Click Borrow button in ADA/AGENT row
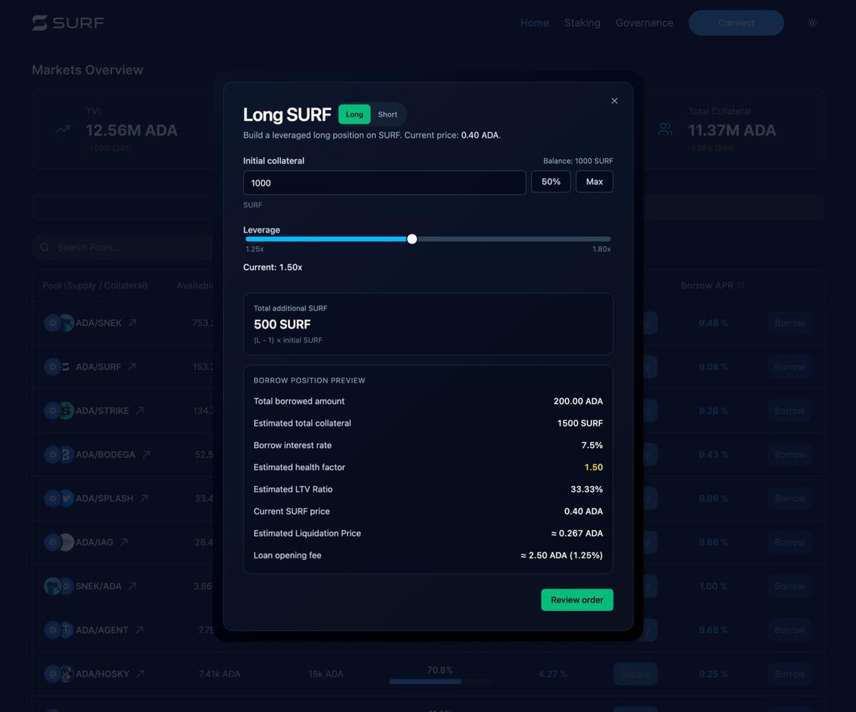Image resolution: width=856 pixels, height=712 pixels. [790, 630]
